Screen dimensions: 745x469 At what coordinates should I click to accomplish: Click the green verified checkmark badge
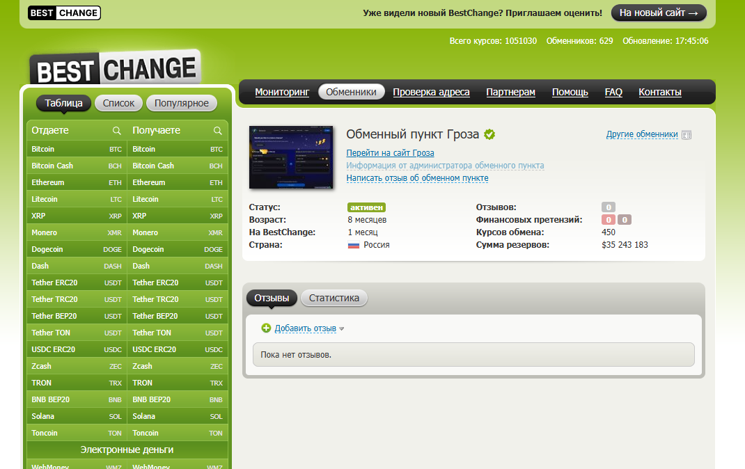[x=489, y=134]
